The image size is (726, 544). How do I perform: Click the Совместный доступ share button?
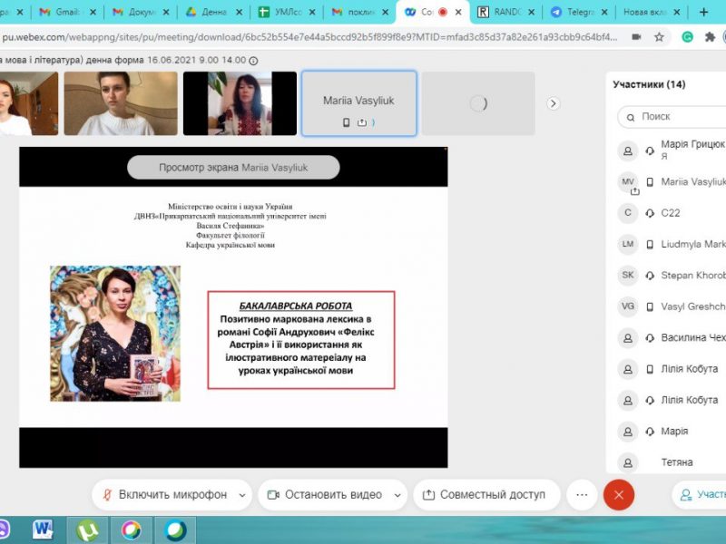click(486, 495)
